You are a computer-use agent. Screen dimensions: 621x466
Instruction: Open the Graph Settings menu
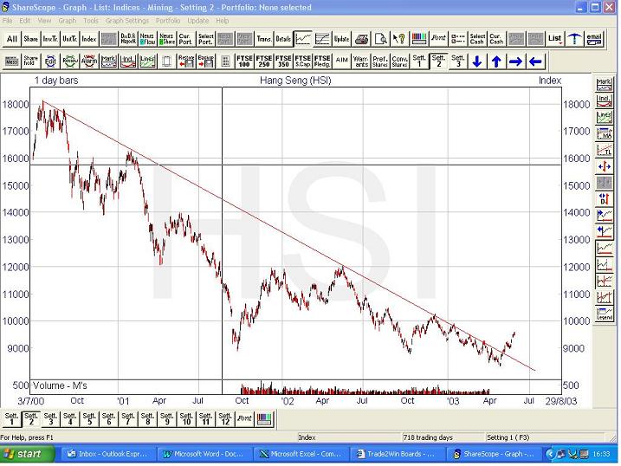(127, 21)
